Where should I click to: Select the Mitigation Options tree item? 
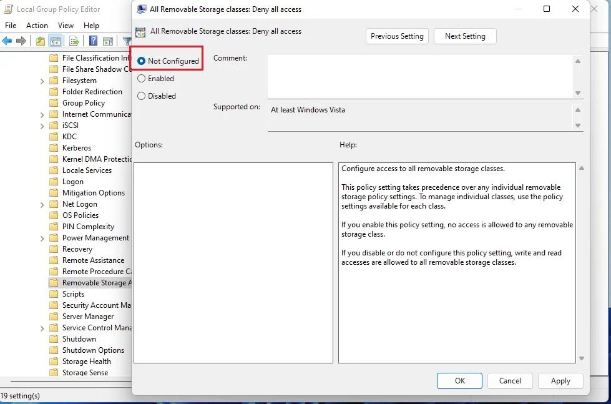(94, 193)
